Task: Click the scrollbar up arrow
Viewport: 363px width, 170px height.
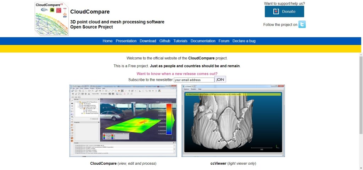Action: pos(361,54)
